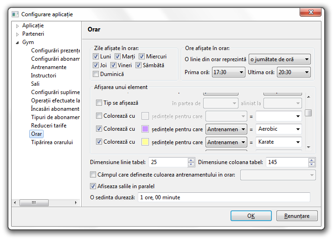This screenshot has height=241, width=334.
Task: Click the O sedinta dureaza input field
Action: [x=224, y=197]
